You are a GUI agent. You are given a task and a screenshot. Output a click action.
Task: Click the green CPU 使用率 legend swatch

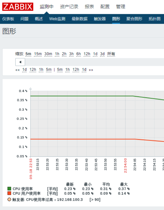pos(9,189)
